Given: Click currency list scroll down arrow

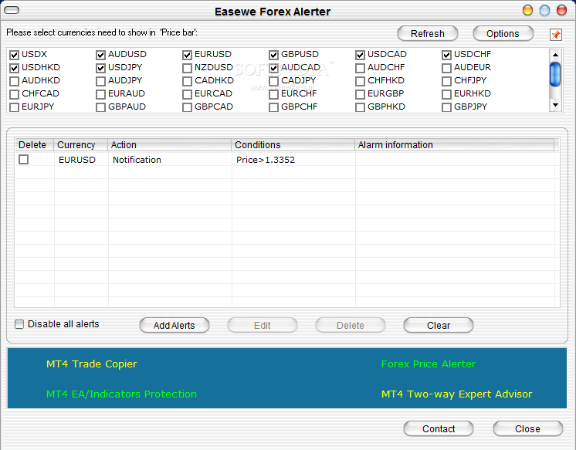Looking at the screenshot, I should pos(555,105).
